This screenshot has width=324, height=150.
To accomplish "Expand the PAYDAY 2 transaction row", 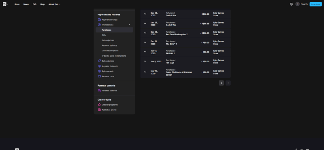I will [145, 52].
